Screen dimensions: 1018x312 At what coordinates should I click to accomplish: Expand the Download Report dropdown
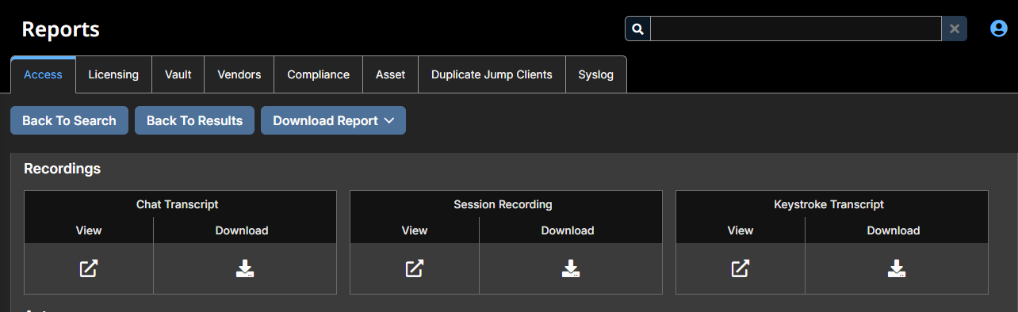click(333, 120)
